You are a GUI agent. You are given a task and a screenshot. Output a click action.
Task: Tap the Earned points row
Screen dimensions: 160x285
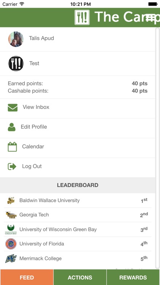pyautogui.click(x=78, y=84)
